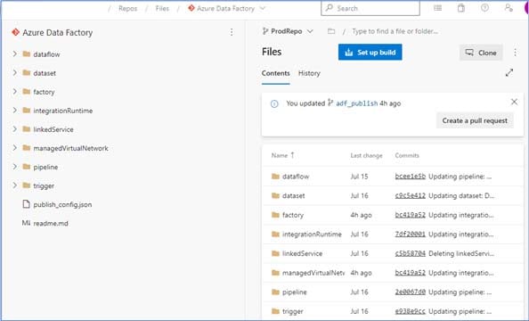
Task: Click the trigger folder icon in files table
Action: coord(276,311)
